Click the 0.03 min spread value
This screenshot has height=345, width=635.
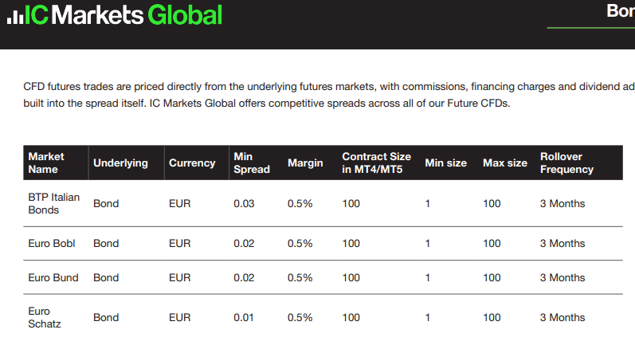pos(244,203)
